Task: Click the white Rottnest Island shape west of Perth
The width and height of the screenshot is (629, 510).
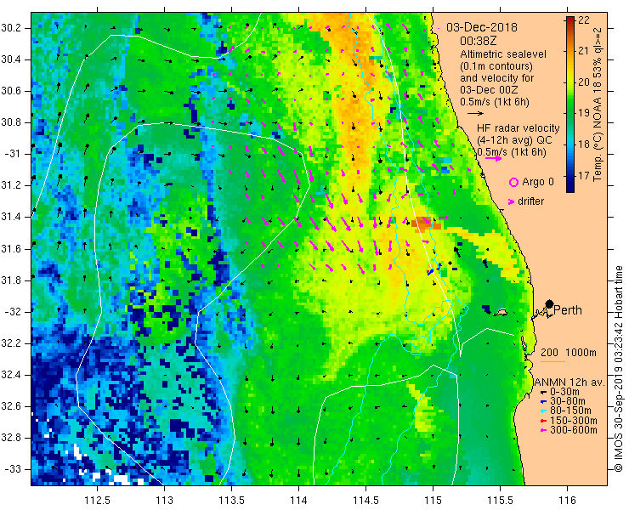Action: (500, 312)
